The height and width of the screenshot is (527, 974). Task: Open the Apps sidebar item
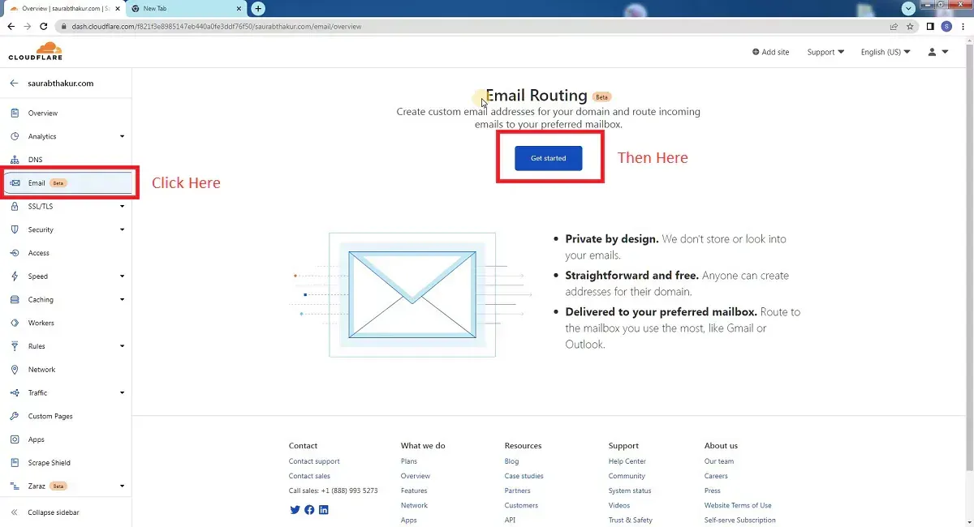(x=66, y=439)
